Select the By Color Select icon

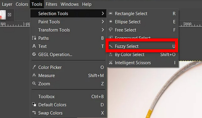(111, 54)
